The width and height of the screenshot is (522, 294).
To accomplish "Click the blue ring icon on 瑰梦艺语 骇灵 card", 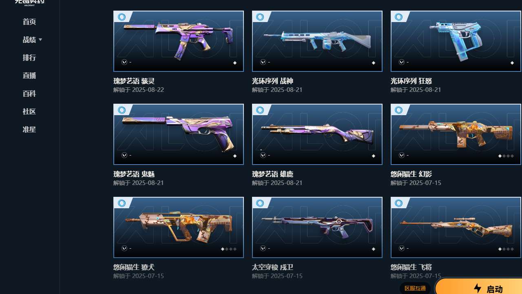I will pyautogui.click(x=122, y=17).
